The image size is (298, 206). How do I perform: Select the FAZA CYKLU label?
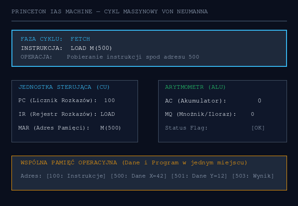(42, 39)
